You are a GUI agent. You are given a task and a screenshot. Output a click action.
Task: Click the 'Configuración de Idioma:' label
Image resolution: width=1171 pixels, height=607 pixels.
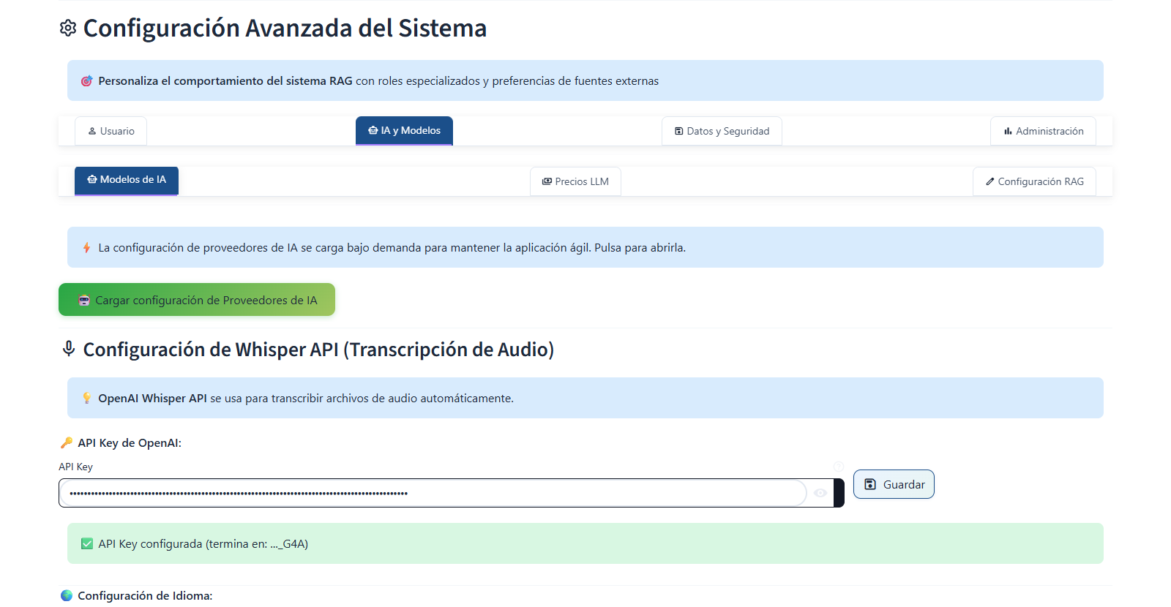tap(145, 595)
